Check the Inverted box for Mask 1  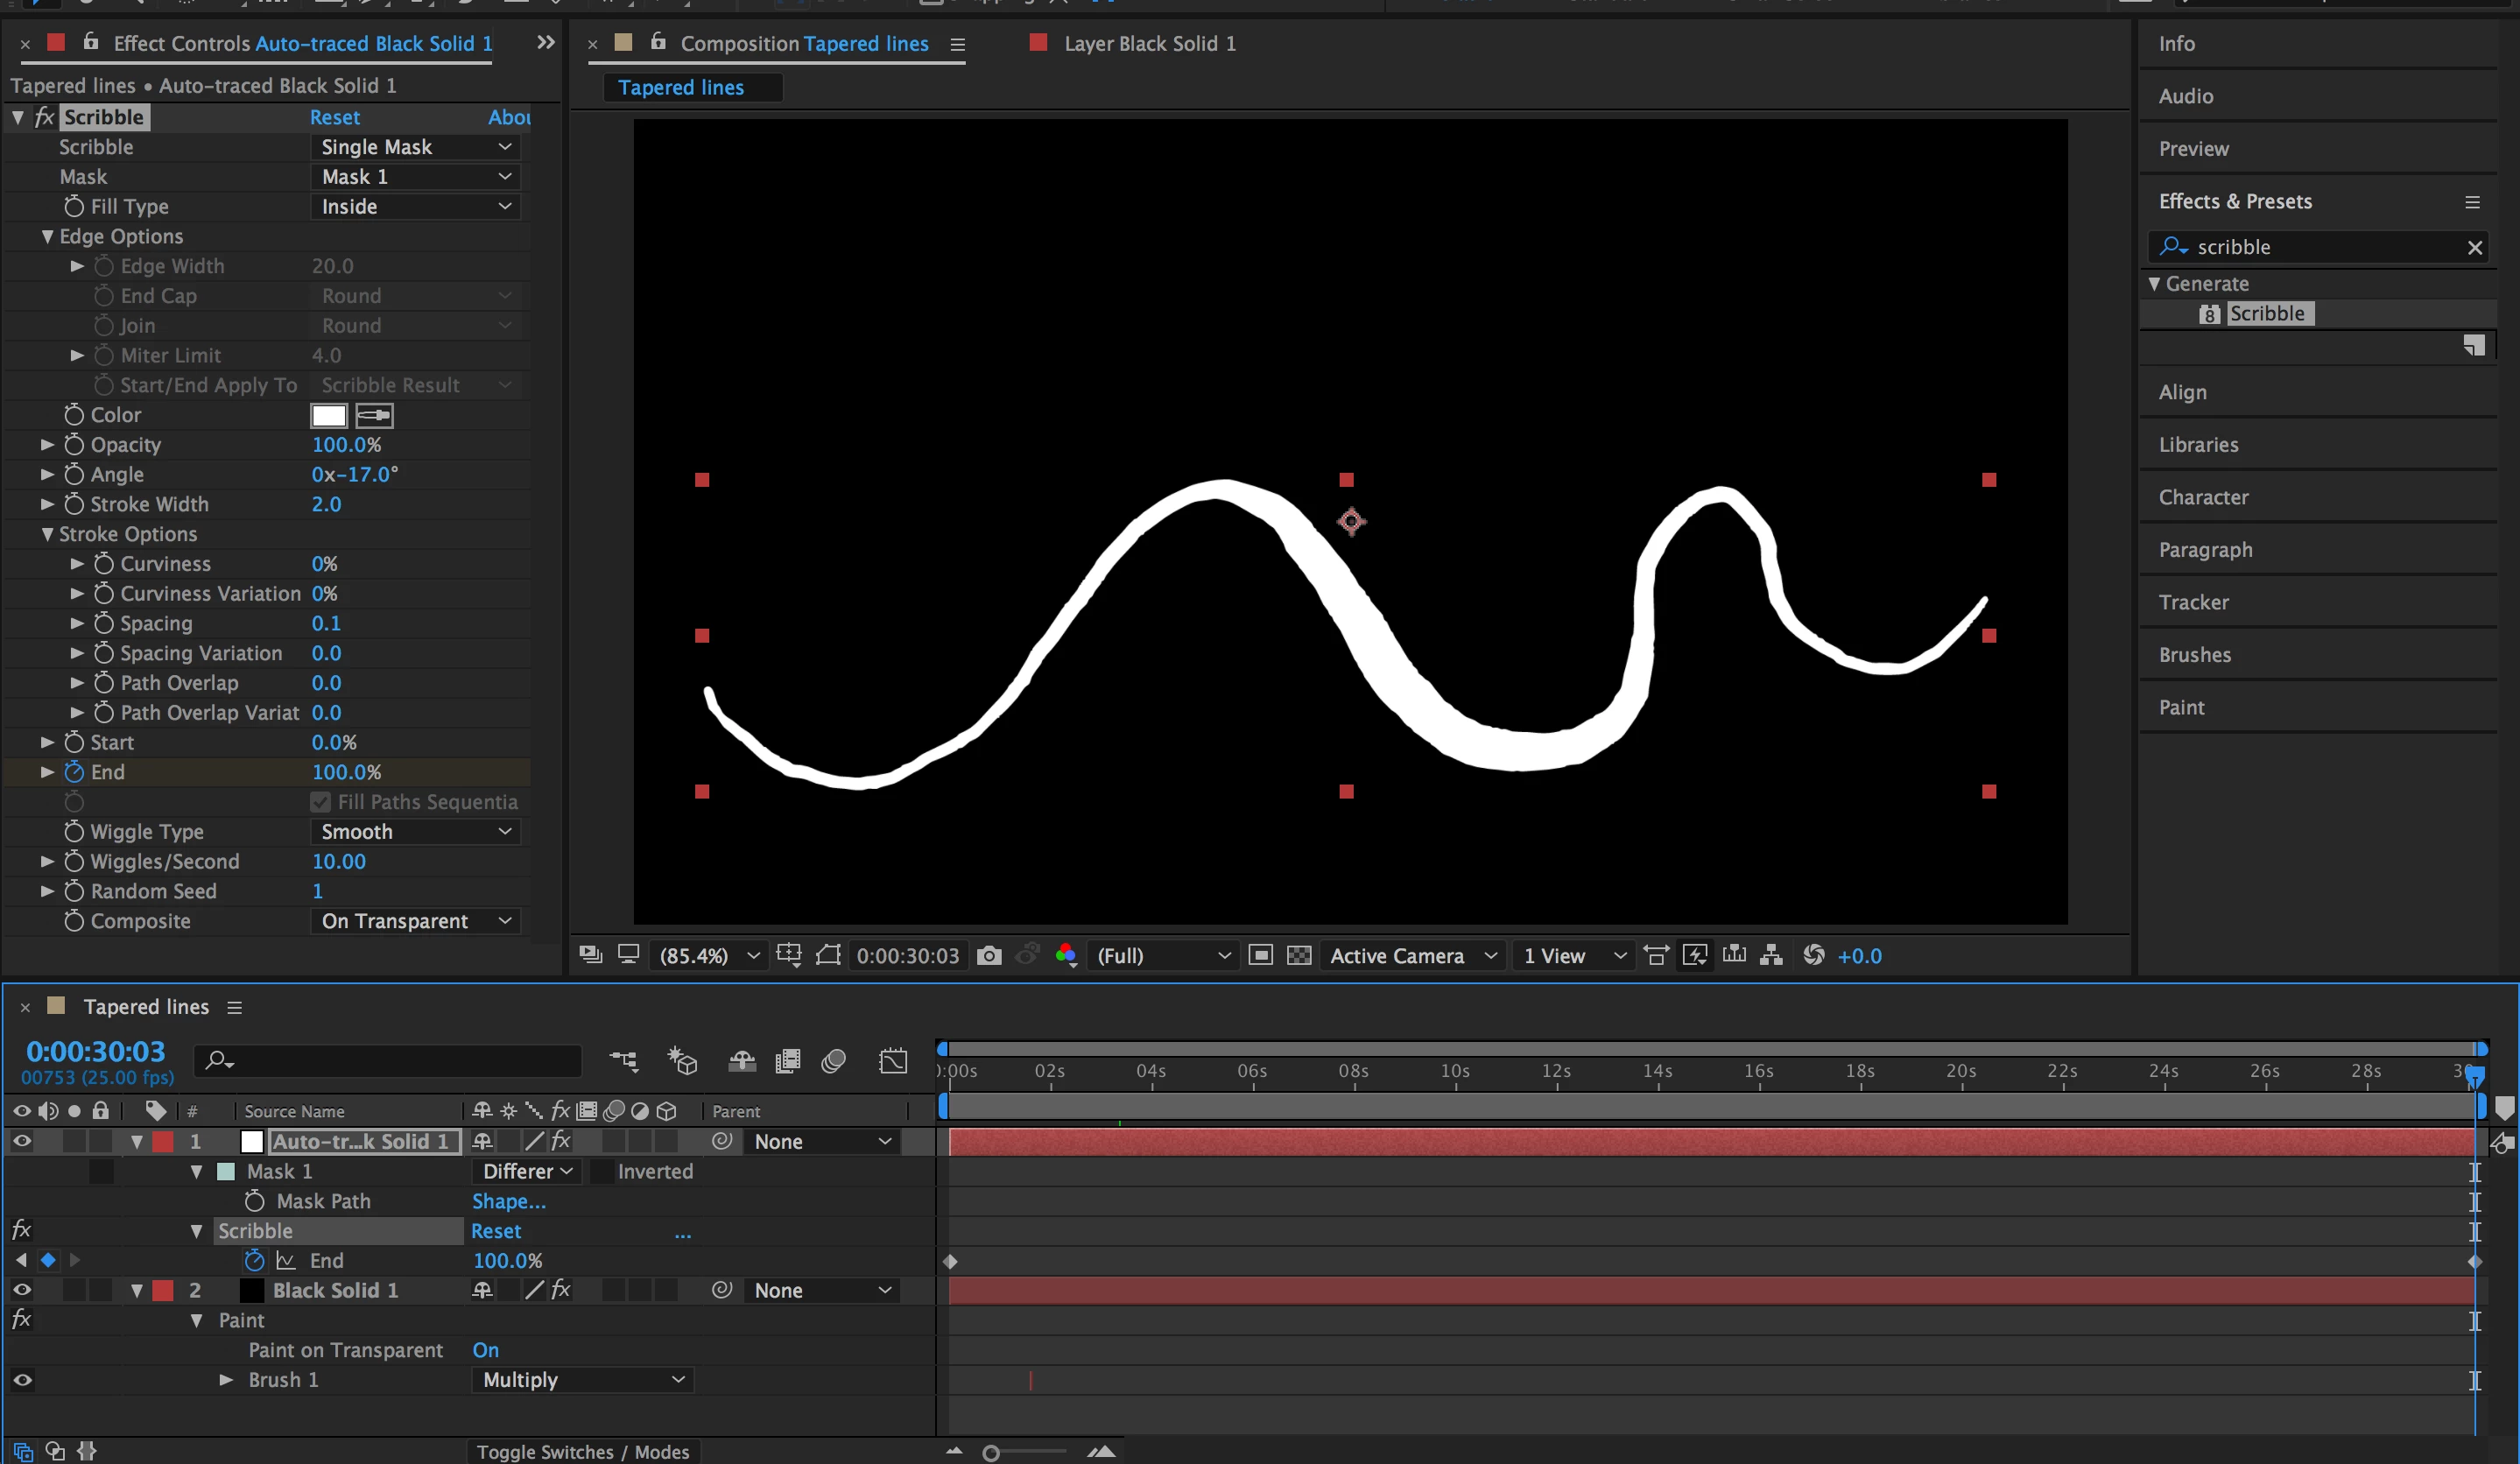point(602,1171)
